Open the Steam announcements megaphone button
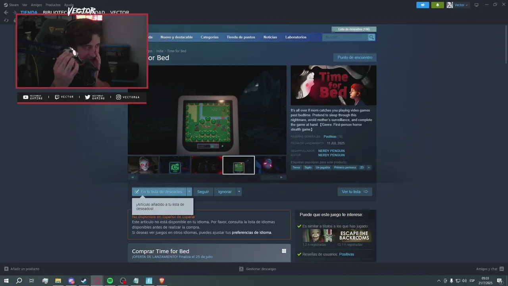Viewport: 508px width, 286px height. coord(423,5)
